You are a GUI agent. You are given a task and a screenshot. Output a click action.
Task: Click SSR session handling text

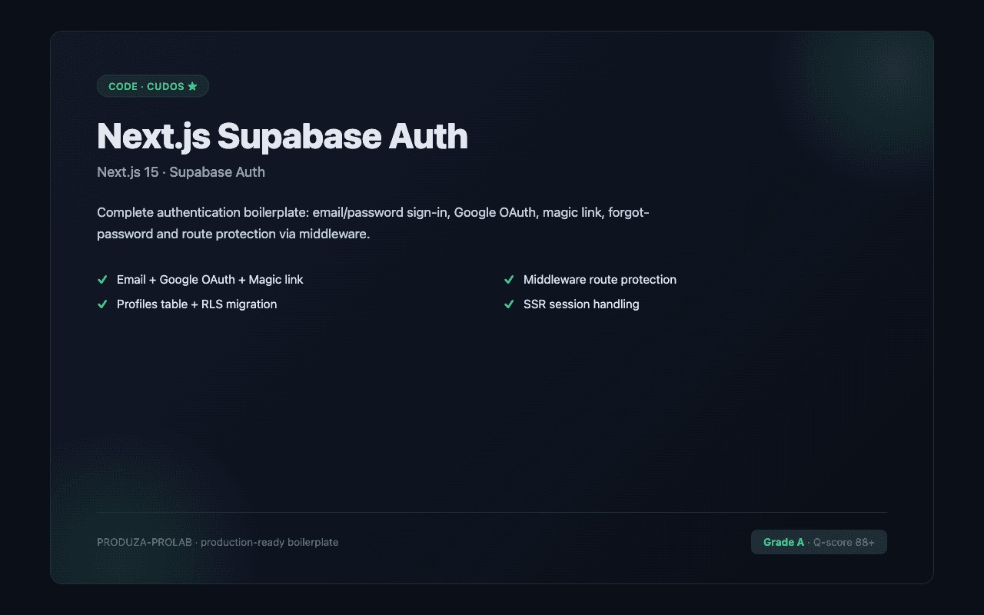pyautogui.click(x=581, y=304)
